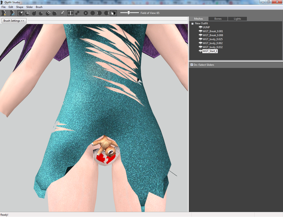Open the Slider menu
Image resolution: width=283 pixels, height=217 pixels.
[29, 7]
